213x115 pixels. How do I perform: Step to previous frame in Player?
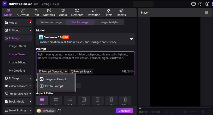tap(166, 112)
